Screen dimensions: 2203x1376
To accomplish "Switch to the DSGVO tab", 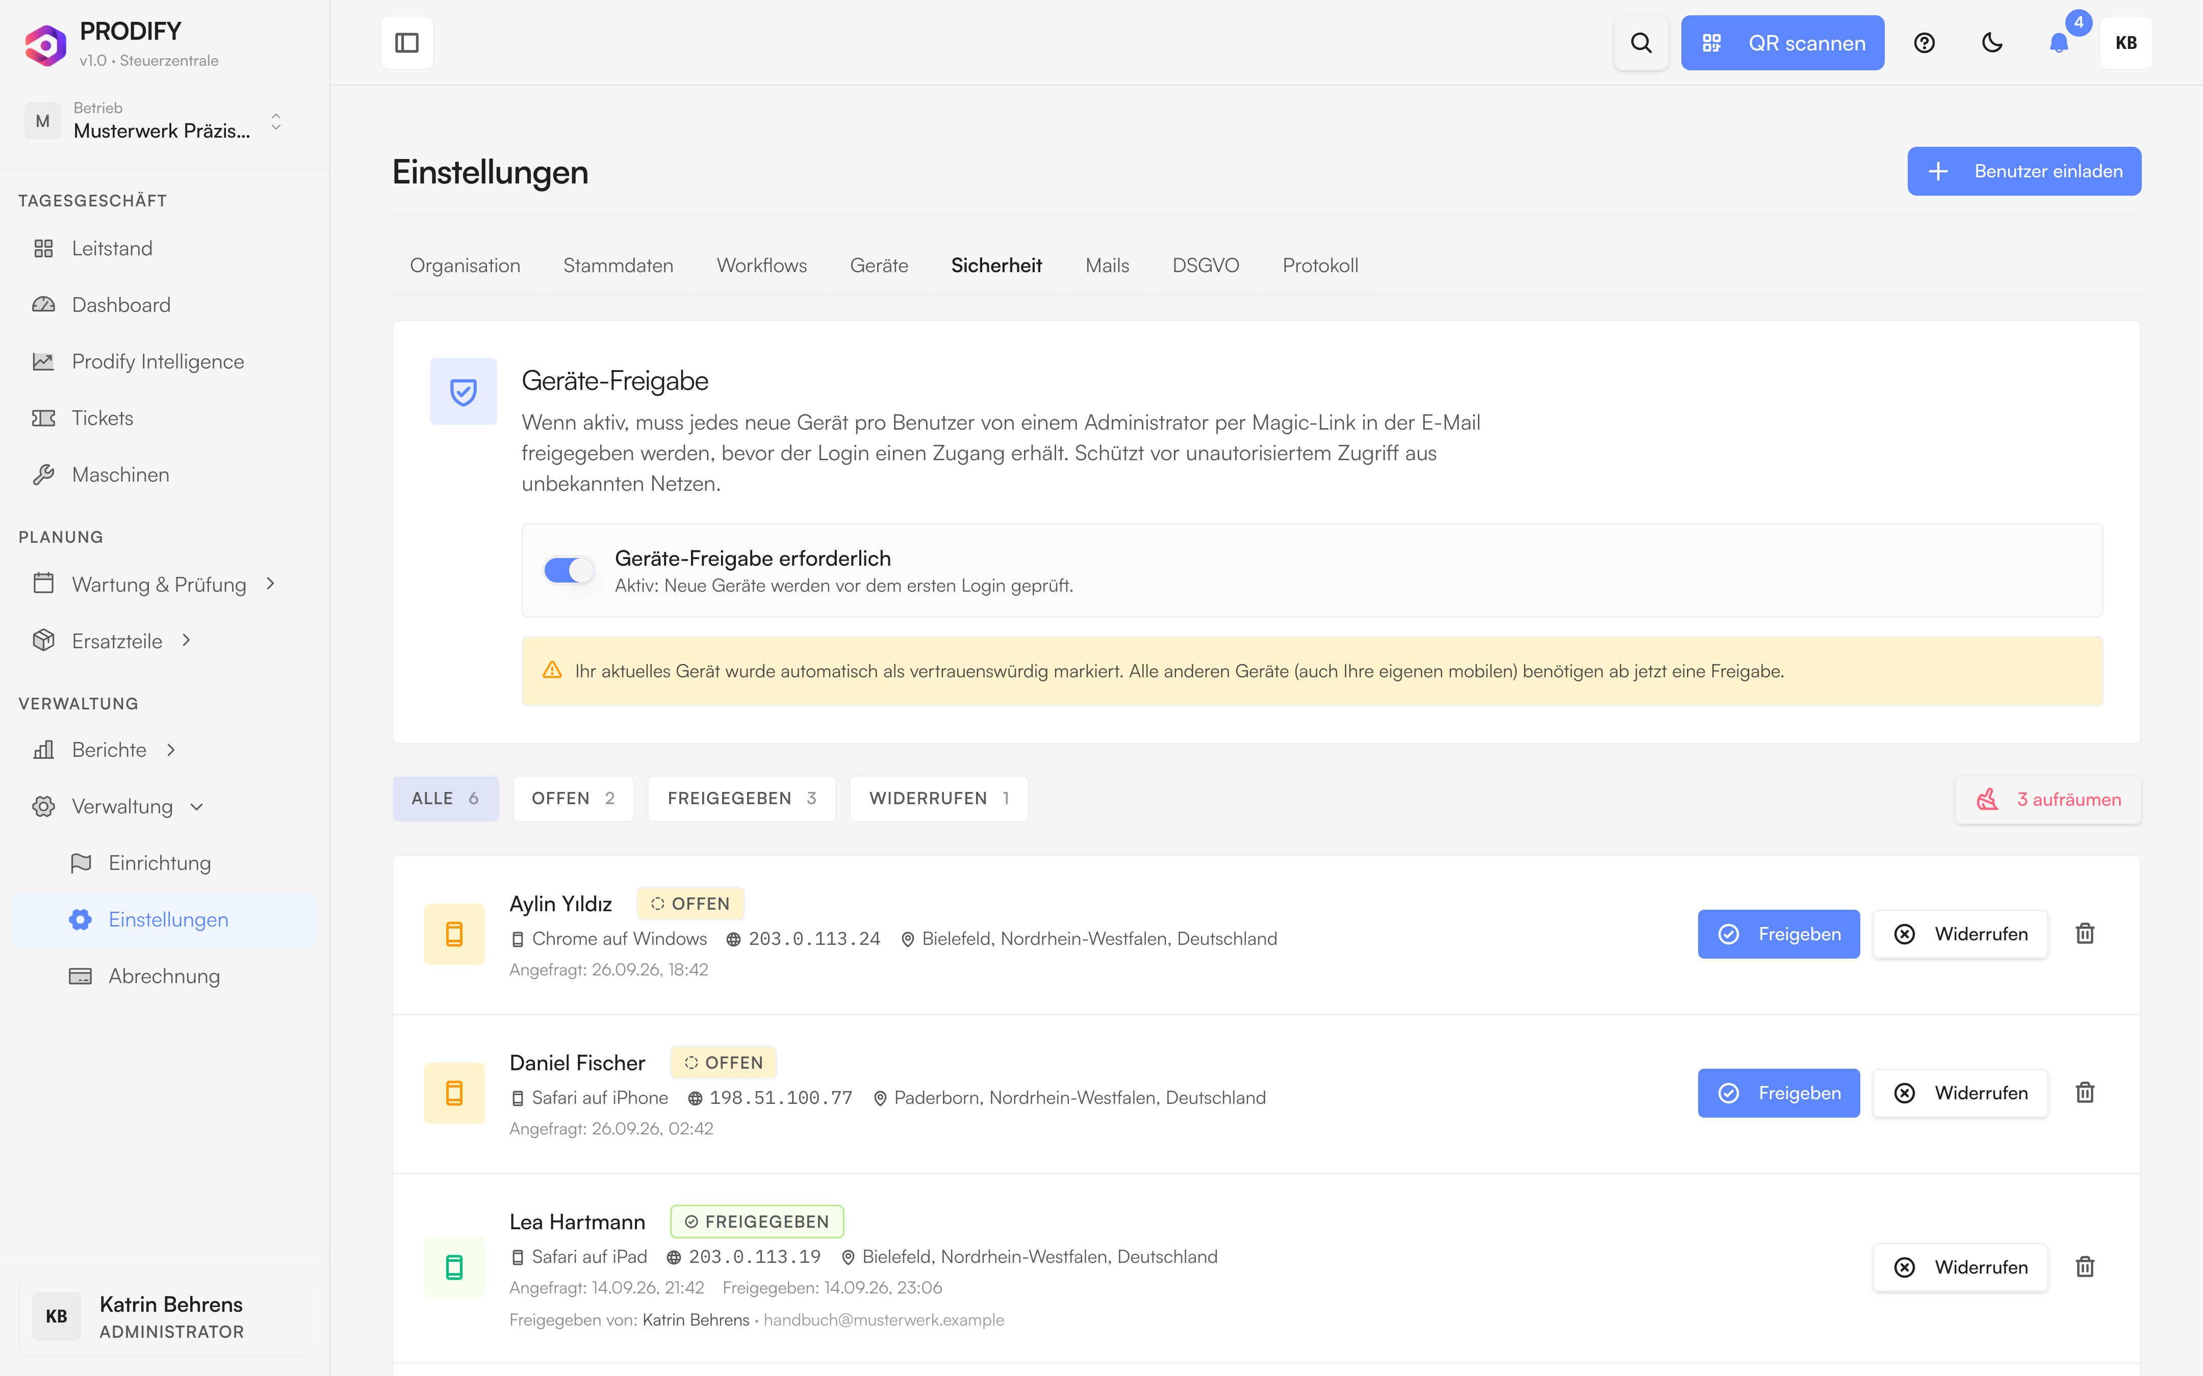I will point(1206,266).
